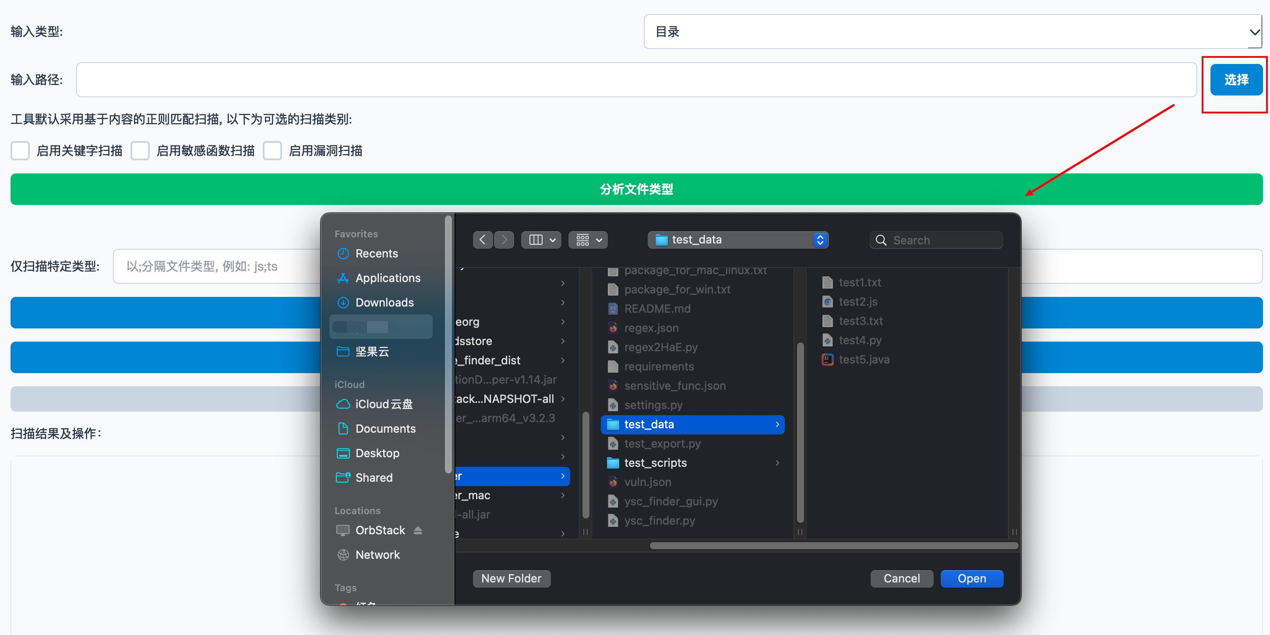Enable 启用漏洞扫描 checkbox
Image resolution: width=1270 pixels, height=635 pixels.
(272, 151)
